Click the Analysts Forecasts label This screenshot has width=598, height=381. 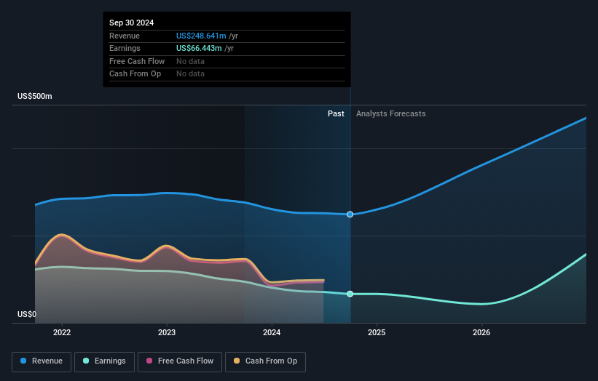(391, 114)
